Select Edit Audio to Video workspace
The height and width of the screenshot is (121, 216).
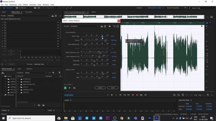point(155,8)
